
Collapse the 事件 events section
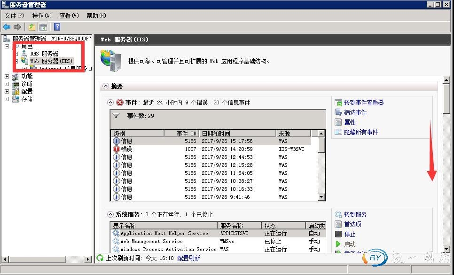click(x=111, y=102)
